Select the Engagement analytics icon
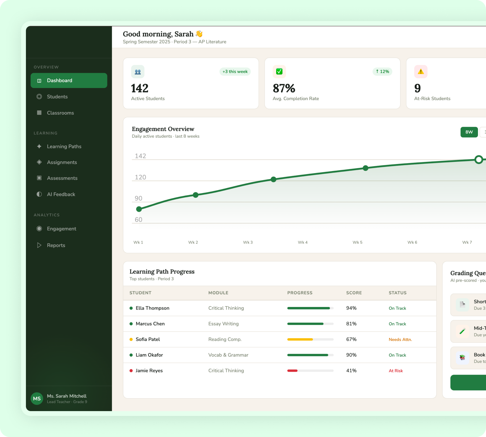Image resolution: width=486 pixels, height=437 pixels. point(39,228)
